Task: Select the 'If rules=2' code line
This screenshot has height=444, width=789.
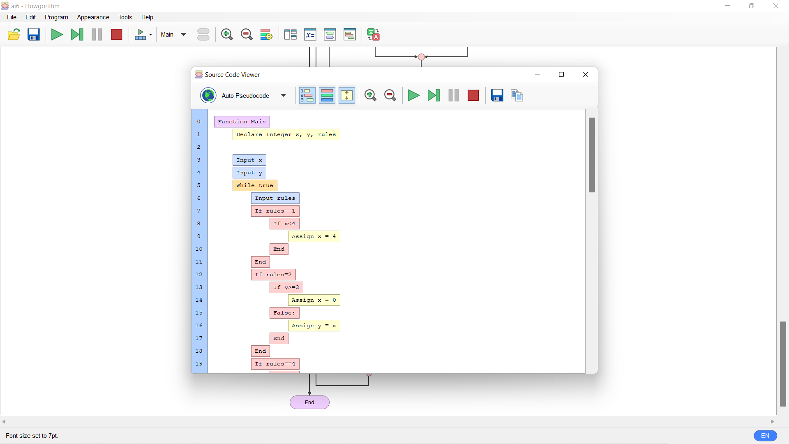Action: point(273,275)
